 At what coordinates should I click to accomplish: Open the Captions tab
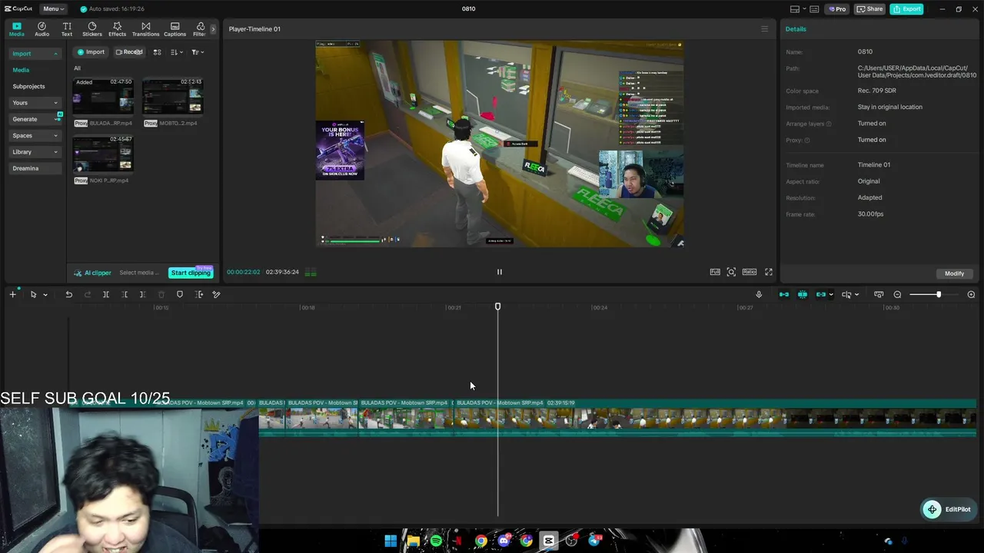pyautogui.click(x=175, y=29)
